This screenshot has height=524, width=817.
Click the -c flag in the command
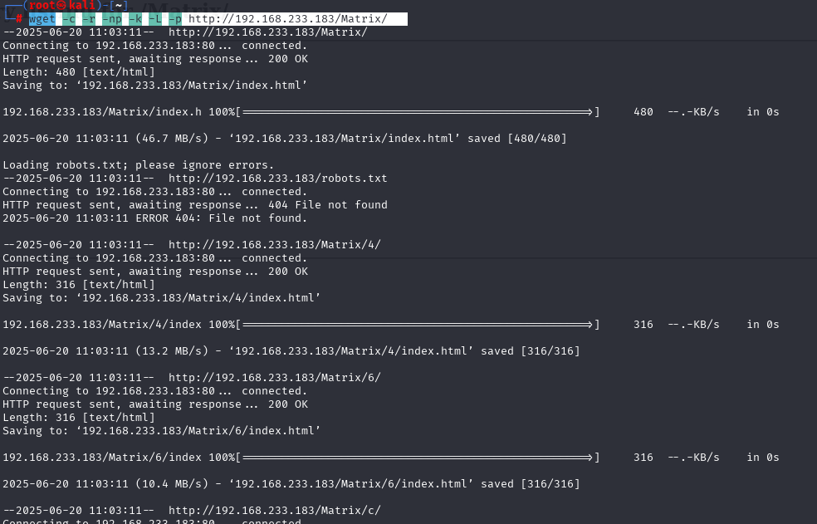69,19
